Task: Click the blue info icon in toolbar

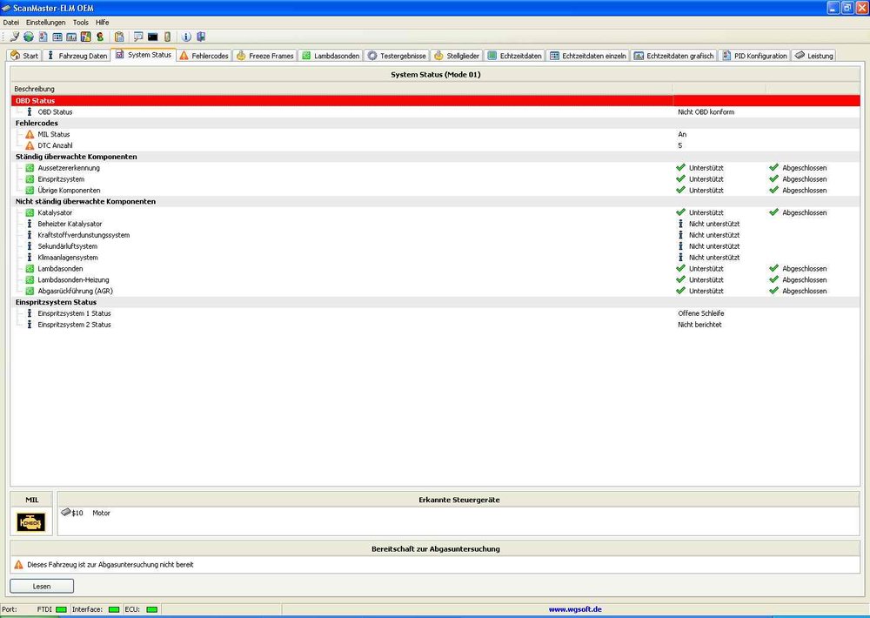Action: (x=186, y=37)
